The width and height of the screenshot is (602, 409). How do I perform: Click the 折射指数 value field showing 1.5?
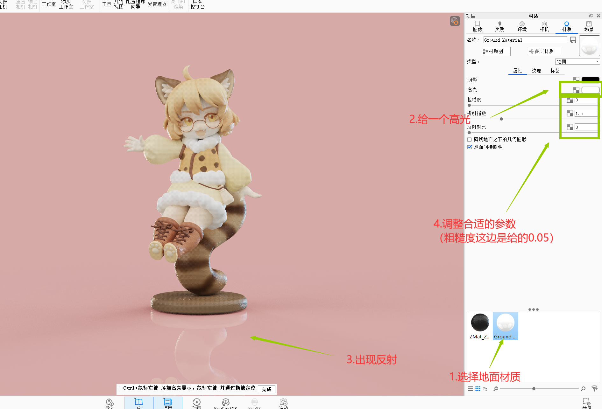pos(586,113)
